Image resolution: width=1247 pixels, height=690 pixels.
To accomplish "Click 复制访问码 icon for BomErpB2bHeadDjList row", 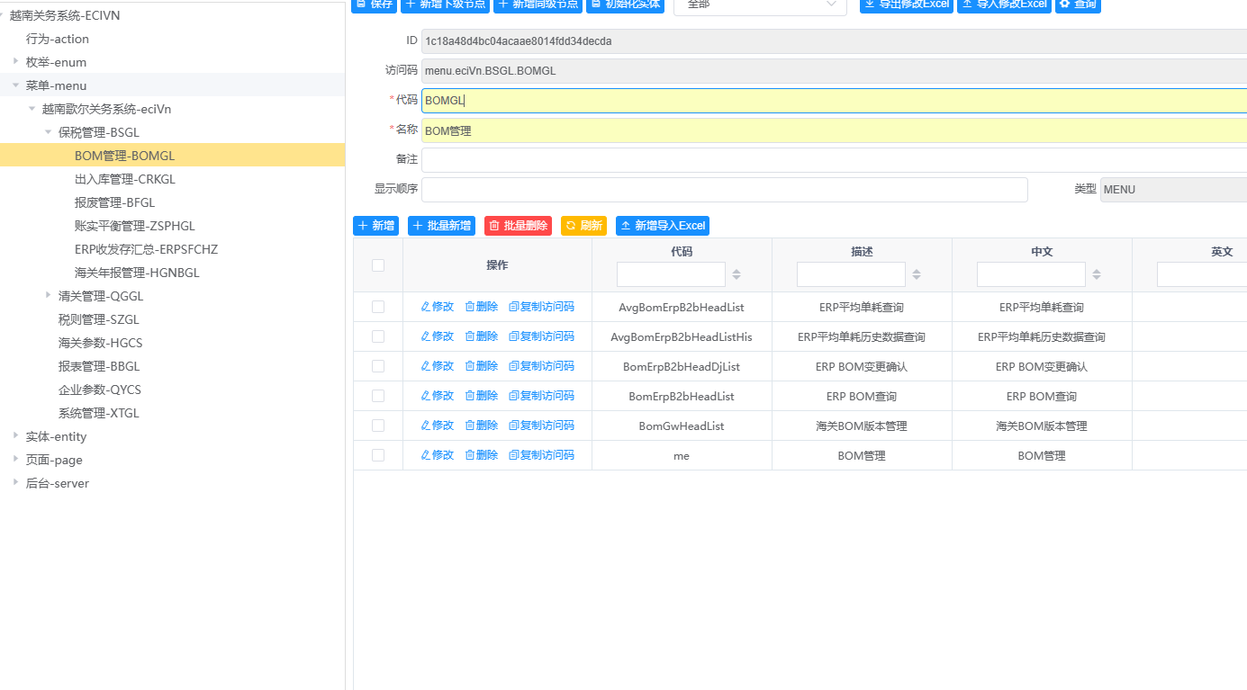I will tap(541, 366).
